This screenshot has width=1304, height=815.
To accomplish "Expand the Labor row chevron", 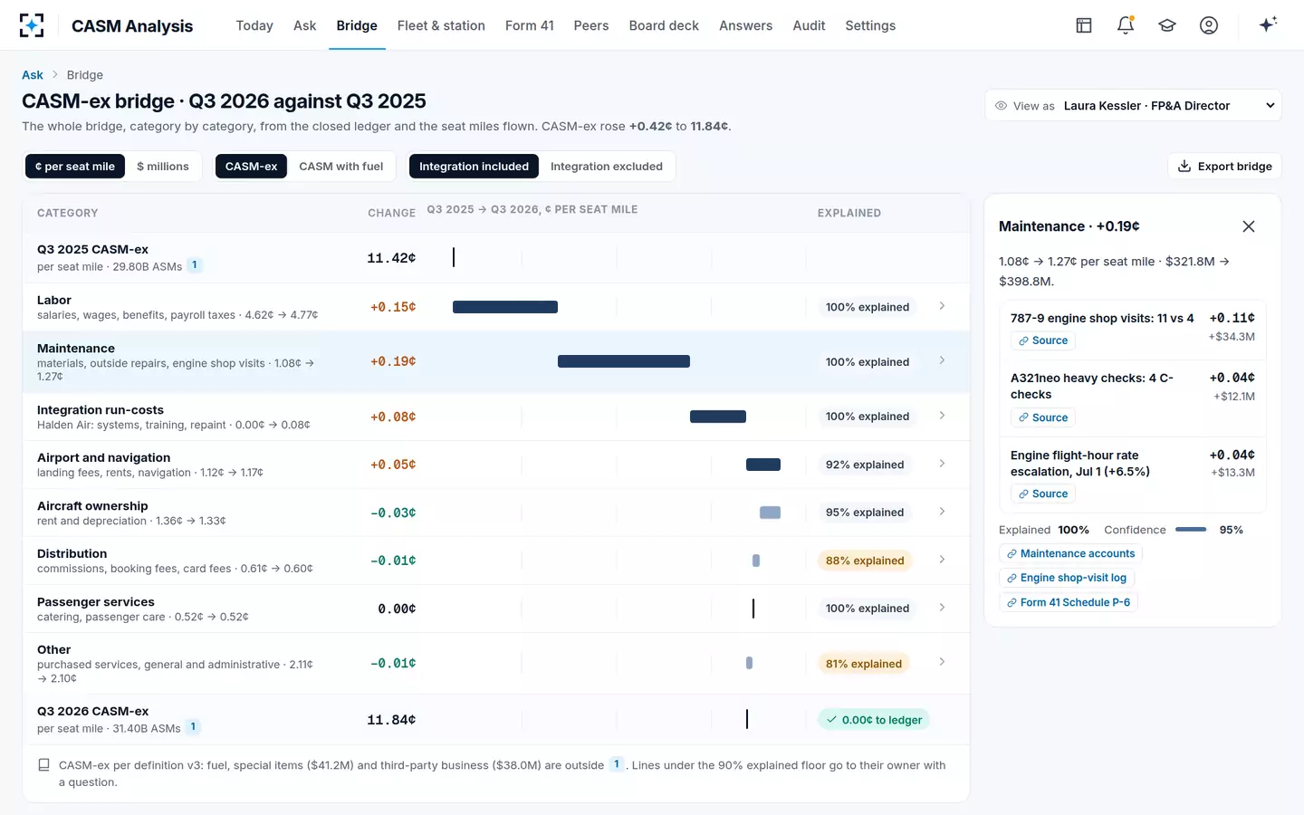I will [942, 306].
